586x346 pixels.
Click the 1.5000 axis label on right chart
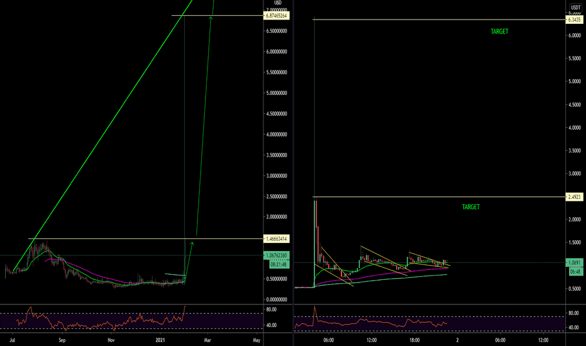[x=575, y=242]
